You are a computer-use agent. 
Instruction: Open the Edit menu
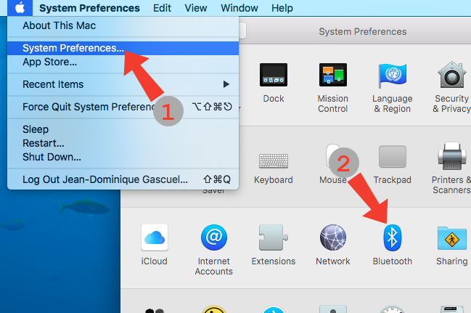coord(163,8)
